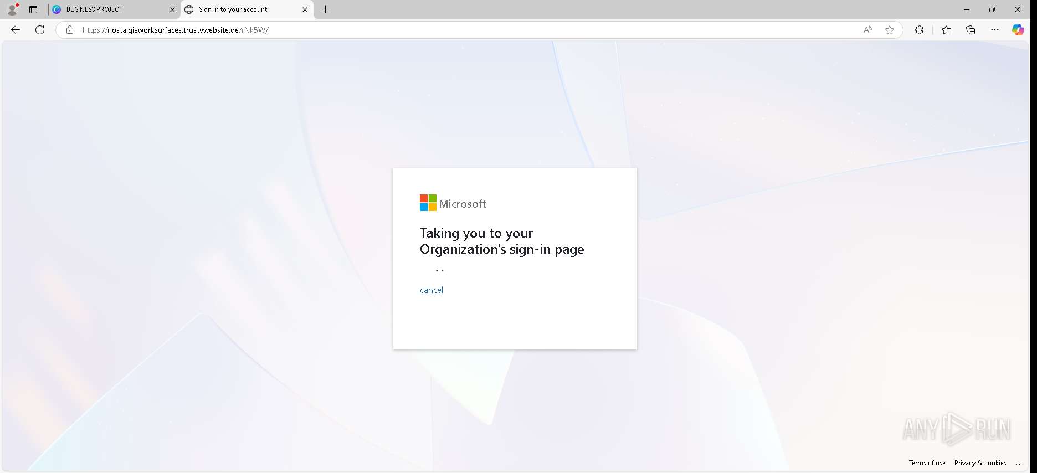Viewport: 1037px width, 473px height.
Task: Open the Collections icon
Action: point(971,30)
